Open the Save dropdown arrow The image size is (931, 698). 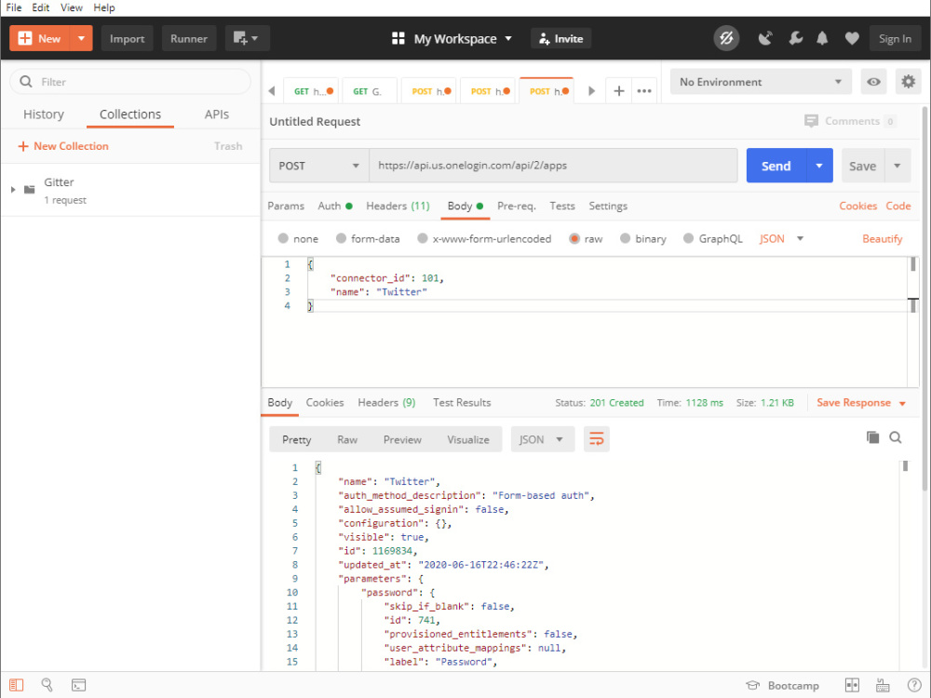pos(897,166)
